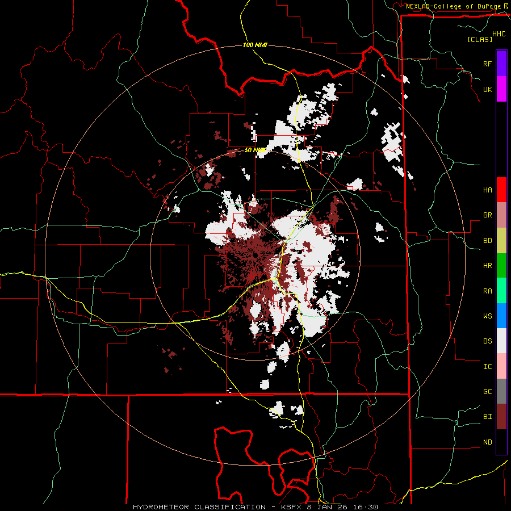Click the RF purple legend swatch
Screen dimensions: 511x511
coord(501,64)
